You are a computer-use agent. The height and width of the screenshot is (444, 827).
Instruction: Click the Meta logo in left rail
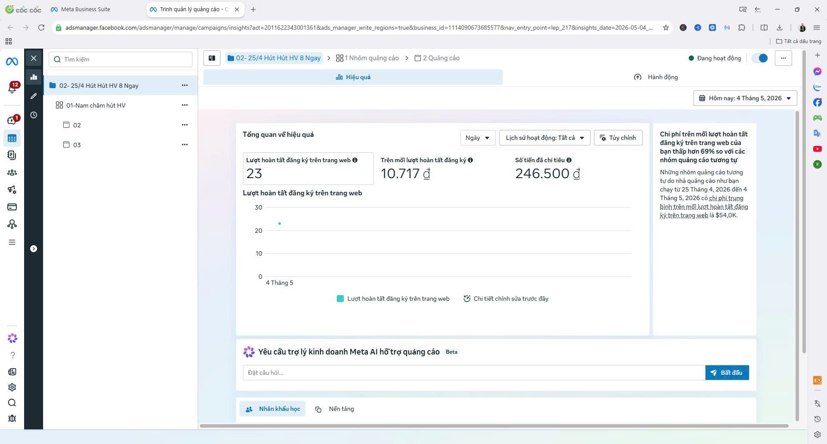click(x=12, y=62)
